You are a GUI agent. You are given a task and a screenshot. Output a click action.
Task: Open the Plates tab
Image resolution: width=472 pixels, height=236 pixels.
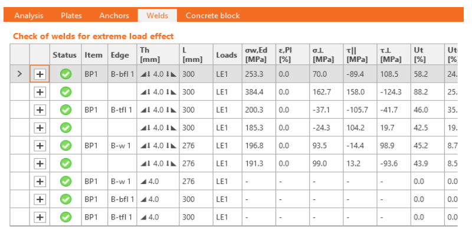(x=71, y=16)
